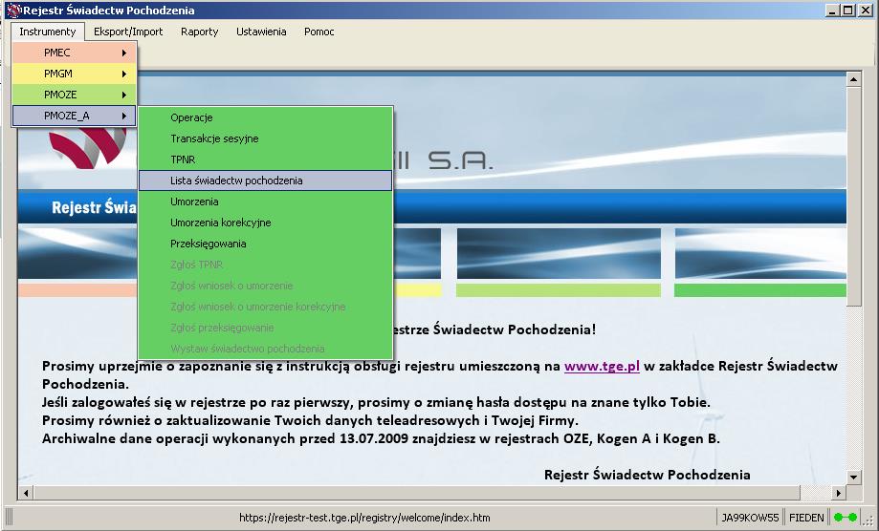Close the Rejestr Świadectw Pochodzenia window
This screenshot has width=879, height=531.
click(866, 11)
